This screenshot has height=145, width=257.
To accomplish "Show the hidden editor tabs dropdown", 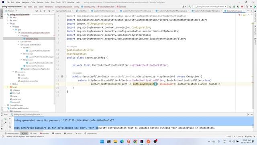I will pos(248,11).
